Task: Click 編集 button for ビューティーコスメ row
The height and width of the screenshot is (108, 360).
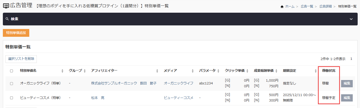Action: click(x=347, y=98)
